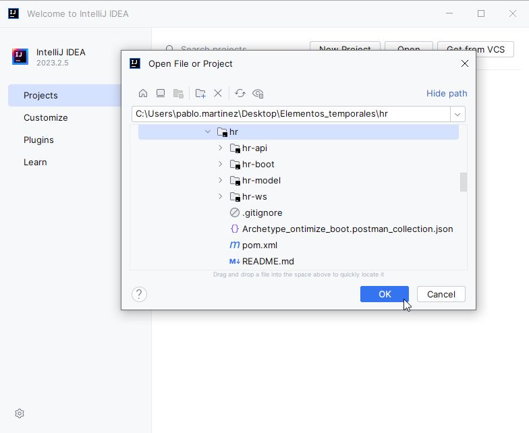
Task: Confirm with the OK button
Action: tap(385, 294)
